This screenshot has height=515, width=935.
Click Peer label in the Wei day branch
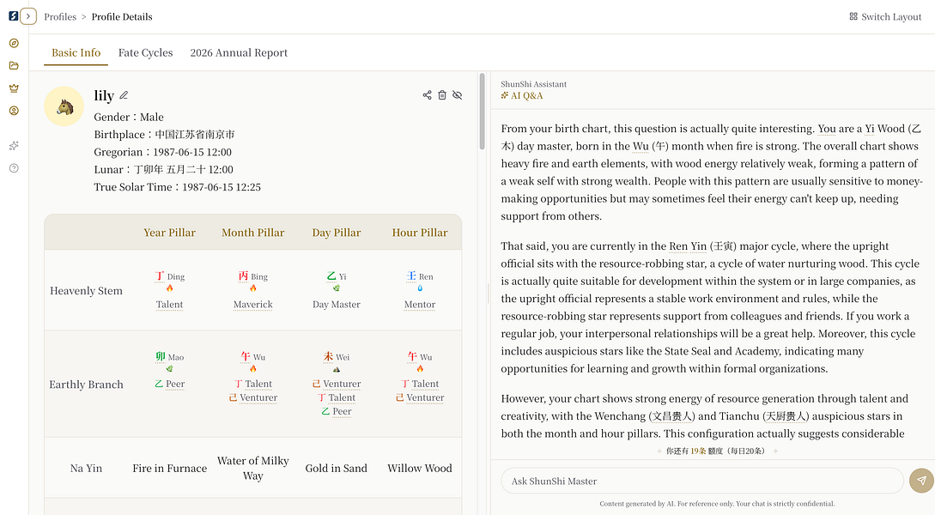342,411
